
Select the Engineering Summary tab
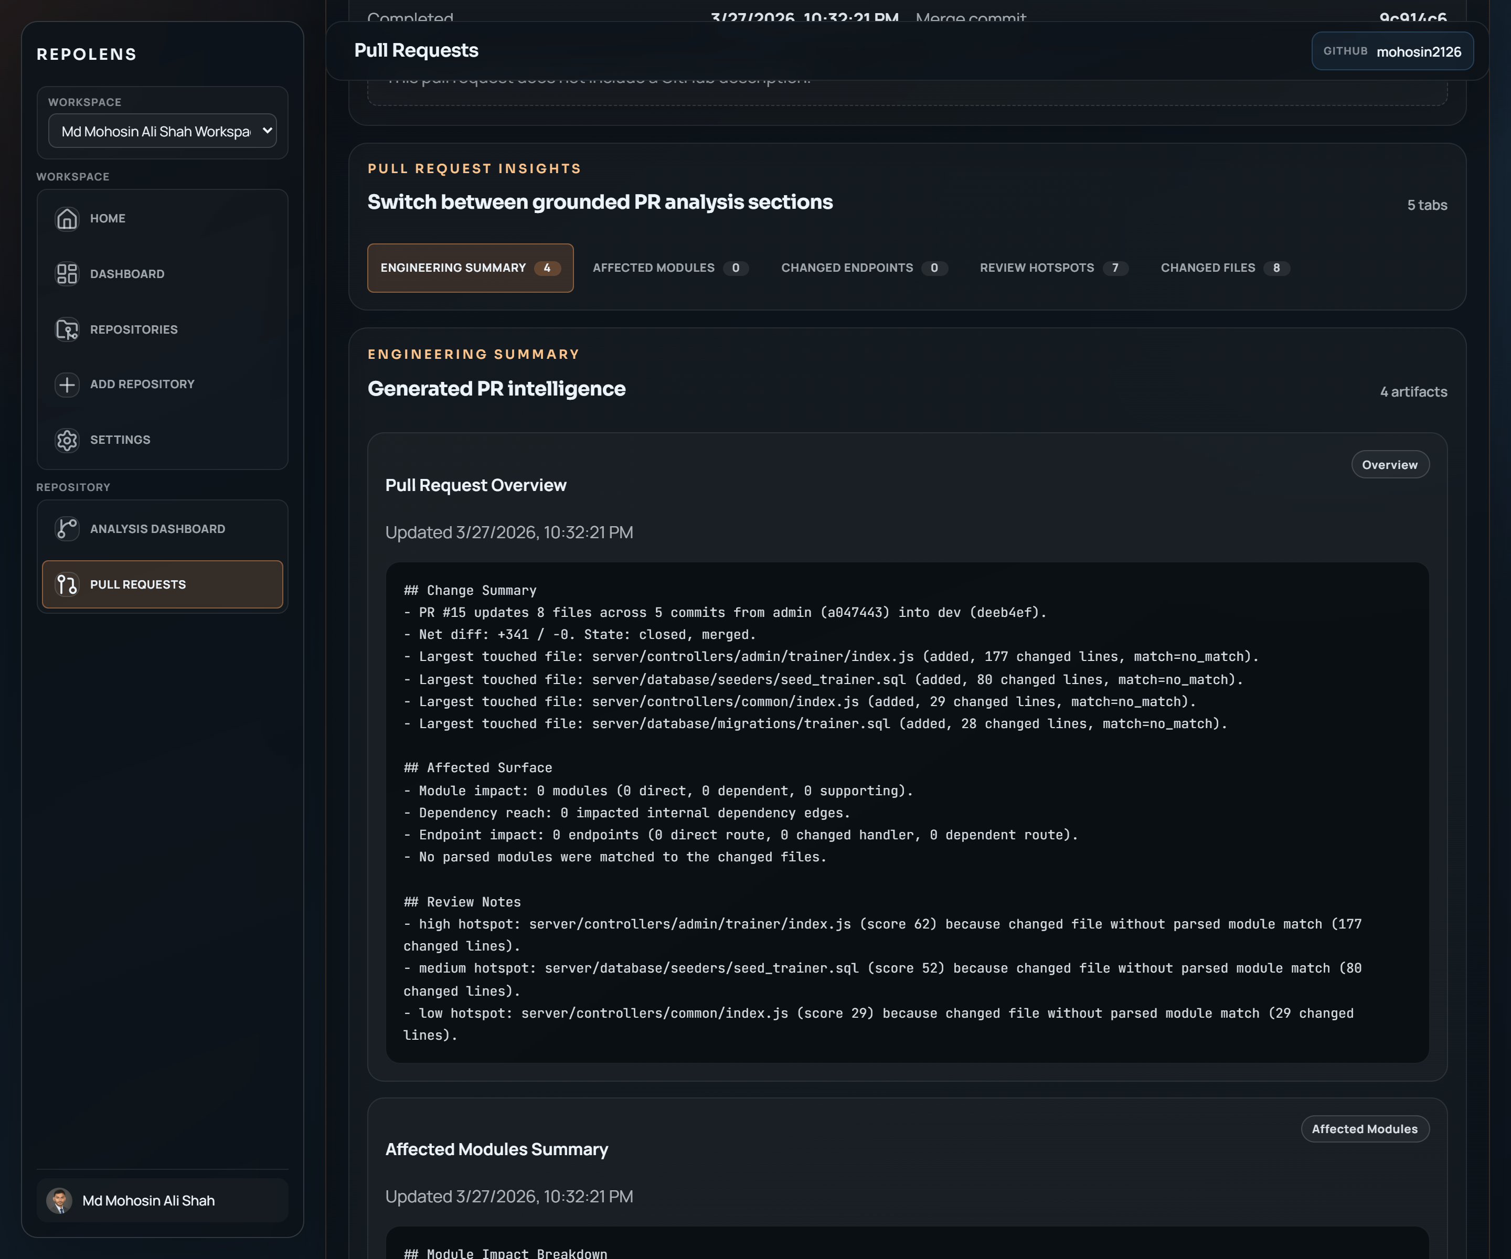coord(470,269)
